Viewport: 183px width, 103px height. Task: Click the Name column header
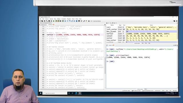click(112, 25)
